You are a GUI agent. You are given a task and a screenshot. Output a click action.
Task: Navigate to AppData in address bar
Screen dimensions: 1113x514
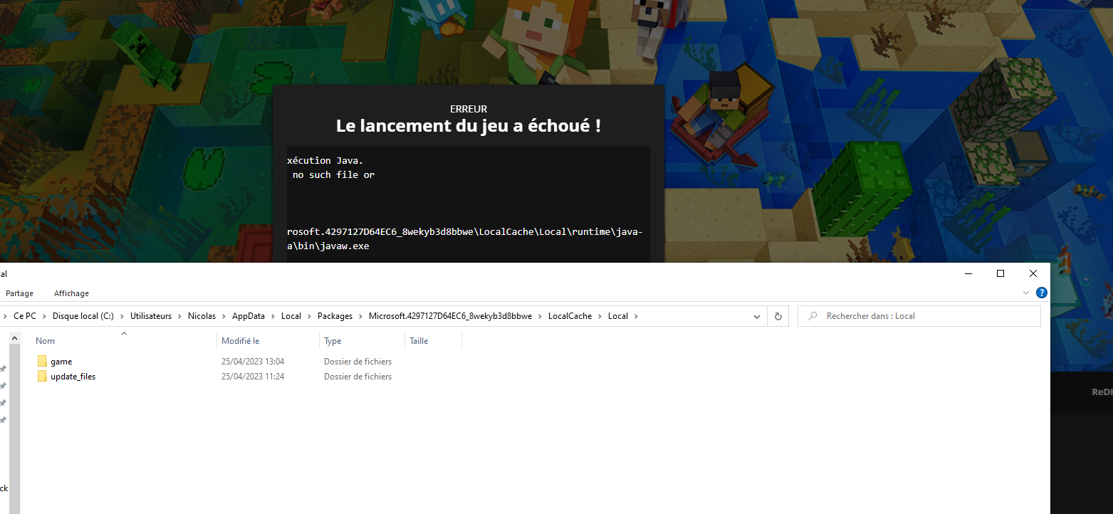(x=248, y=316)
